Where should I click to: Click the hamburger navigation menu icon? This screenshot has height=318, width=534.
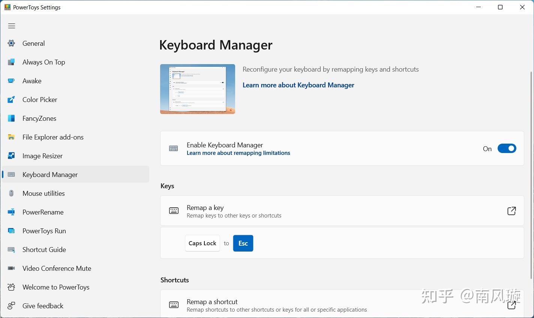point(12,26)
